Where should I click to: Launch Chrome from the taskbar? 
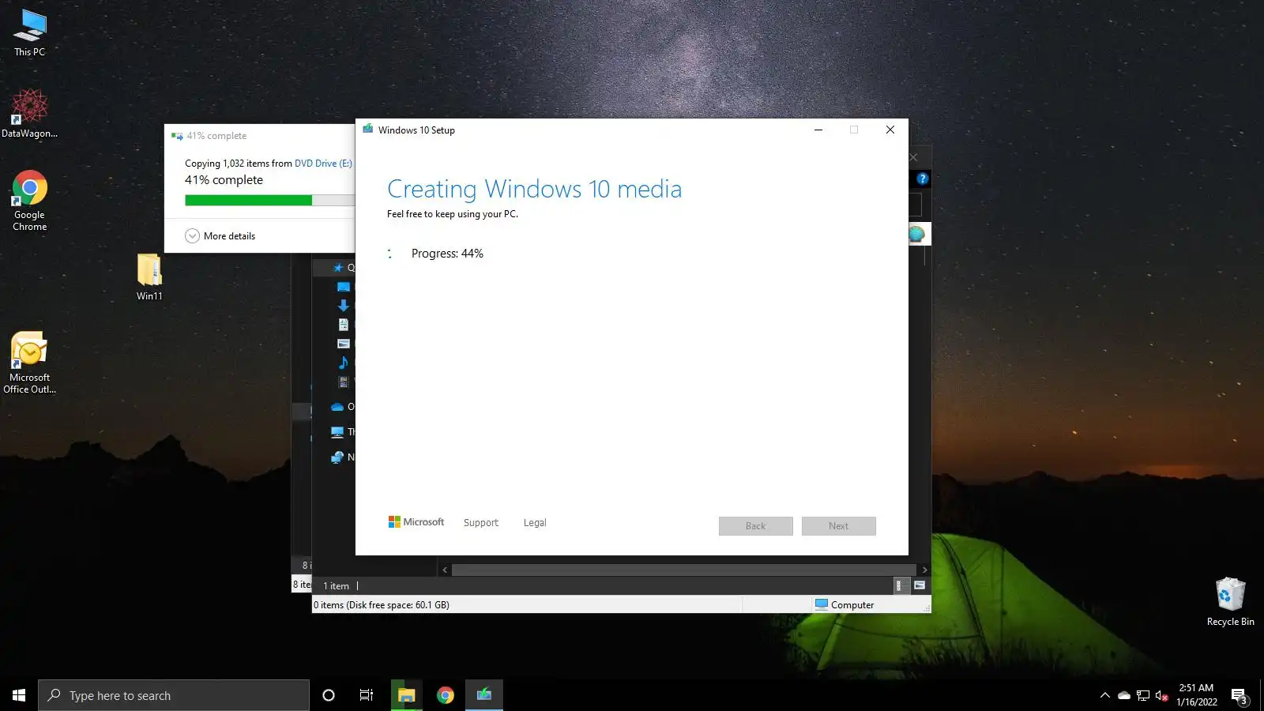point(446,695)
